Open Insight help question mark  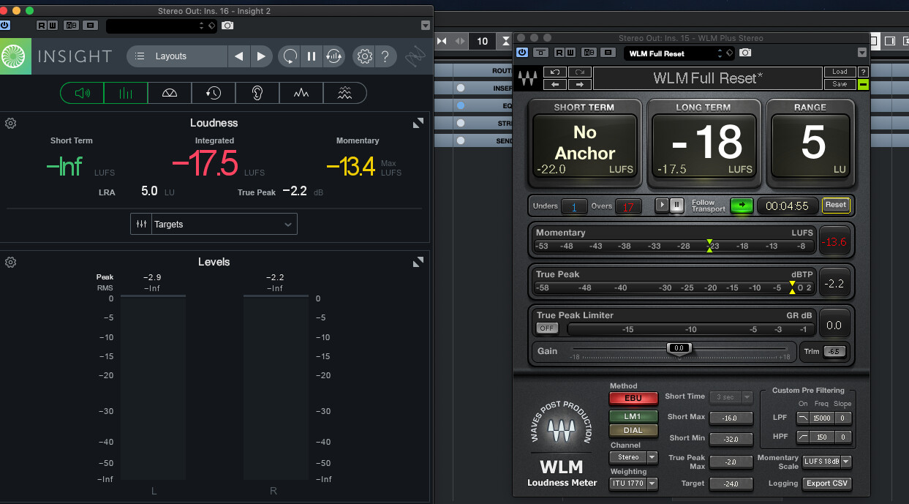tap(385, 56)
